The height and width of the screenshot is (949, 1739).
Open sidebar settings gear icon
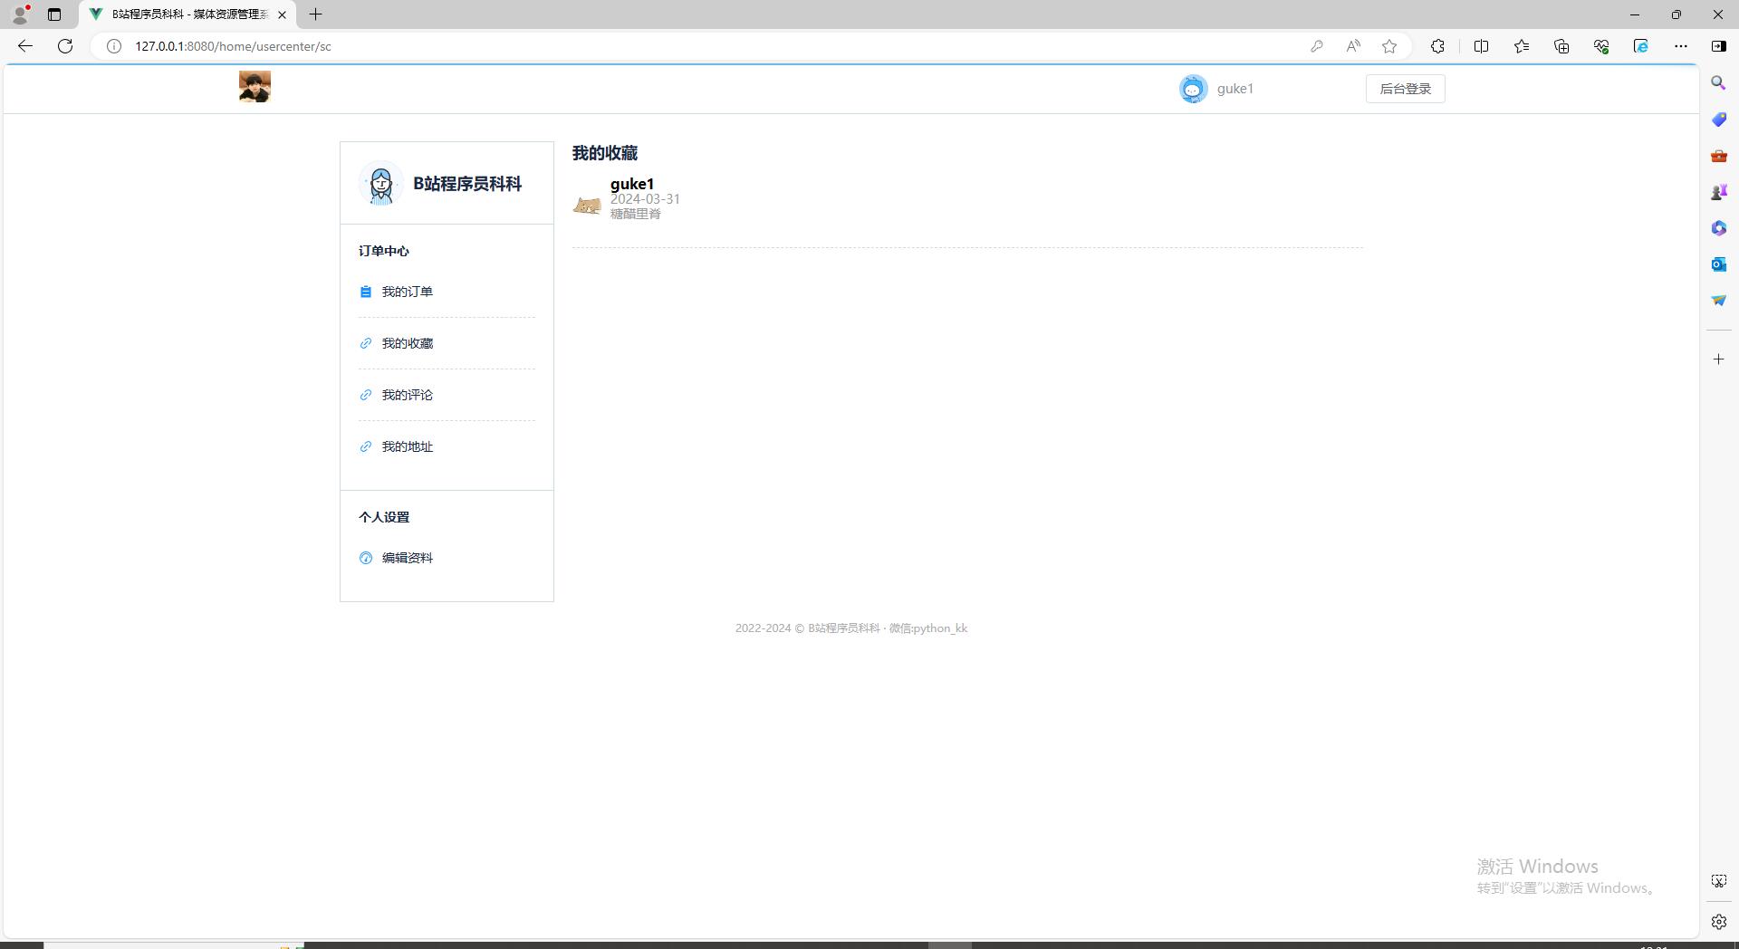[1719, 922]
